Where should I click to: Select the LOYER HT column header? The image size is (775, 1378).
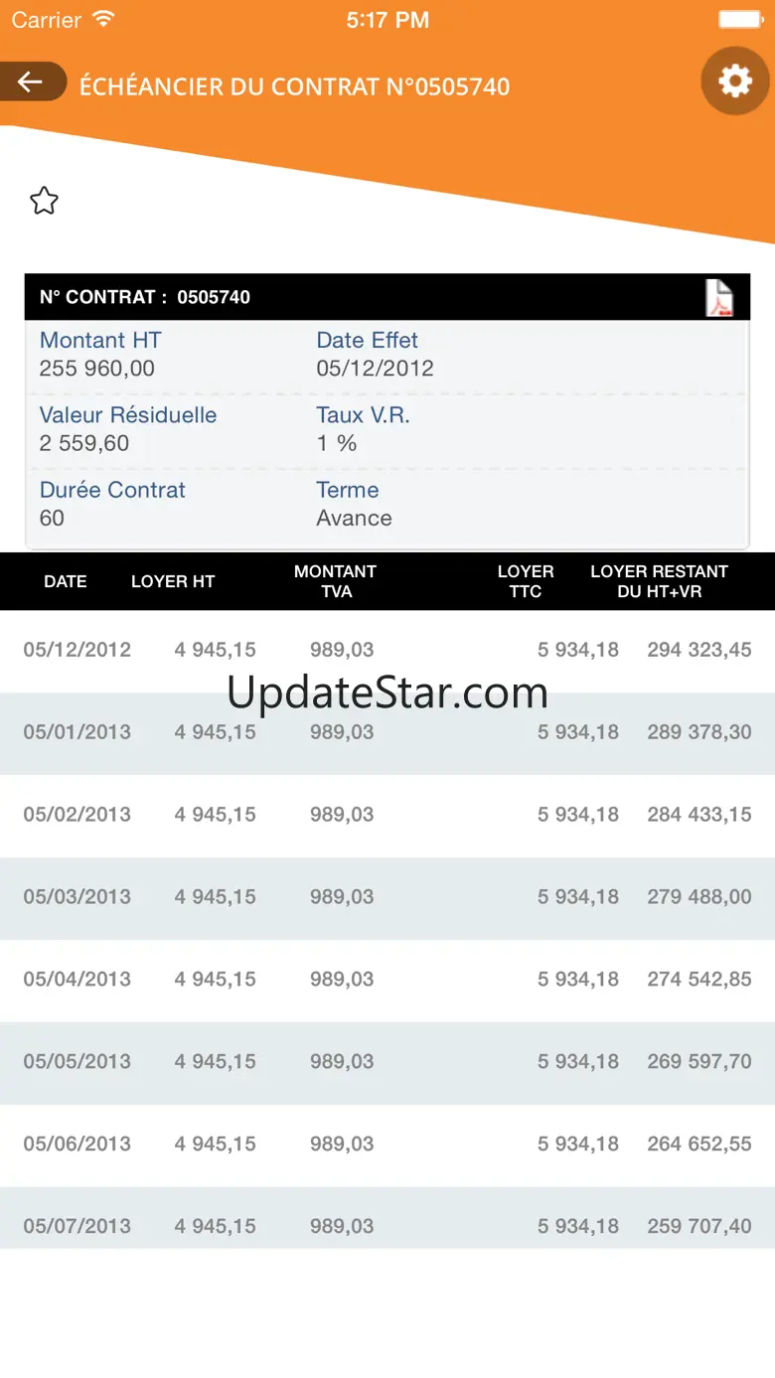(173, 581)
